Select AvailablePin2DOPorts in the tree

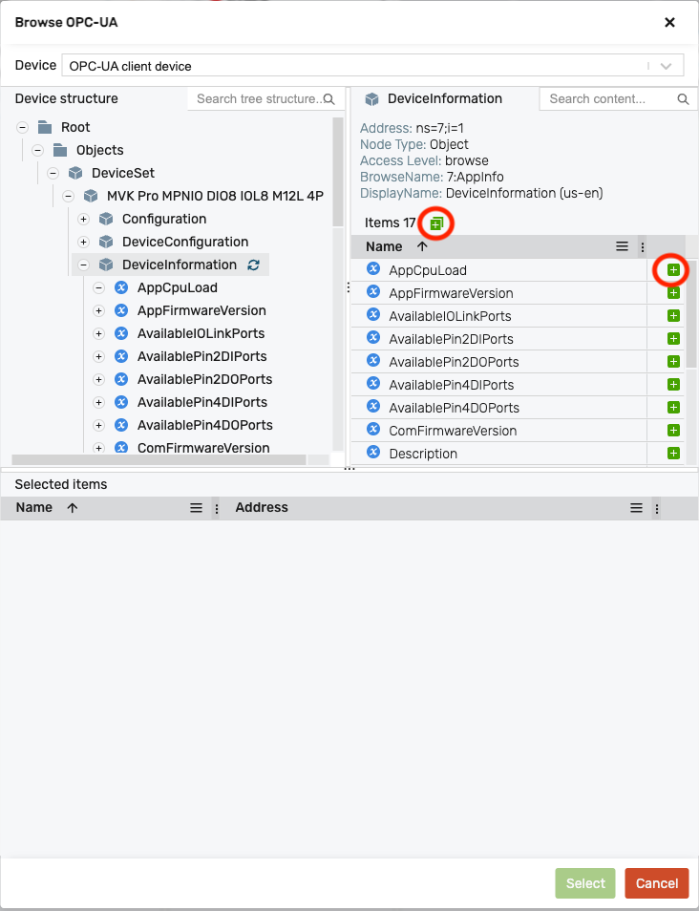(204, 379)
